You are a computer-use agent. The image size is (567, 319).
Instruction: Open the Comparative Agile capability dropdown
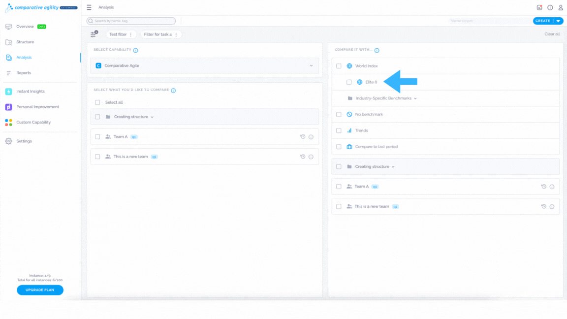(205, 65)
